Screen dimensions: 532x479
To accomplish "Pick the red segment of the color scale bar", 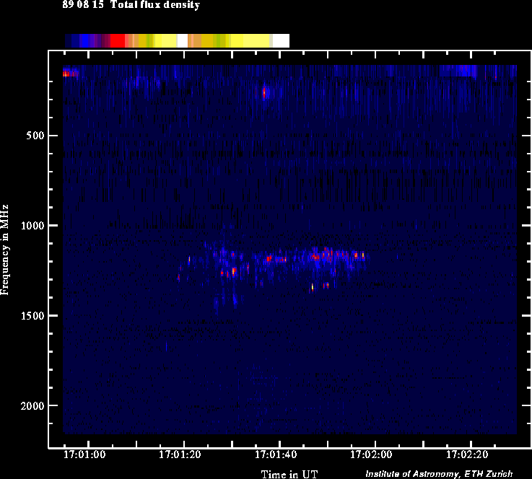I will [118, 40].
